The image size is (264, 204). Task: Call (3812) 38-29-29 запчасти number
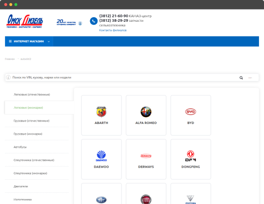(x=121, y=21)
